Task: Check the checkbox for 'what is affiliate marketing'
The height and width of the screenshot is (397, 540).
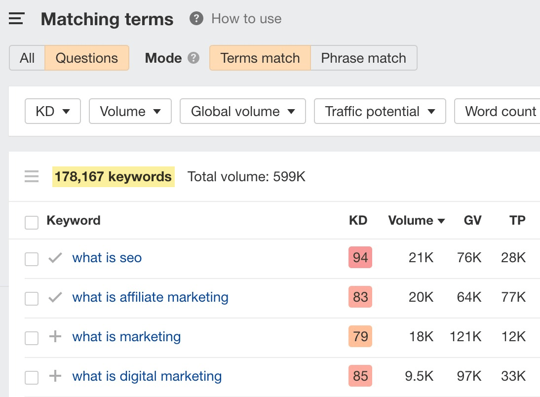Action: point(31,298)
